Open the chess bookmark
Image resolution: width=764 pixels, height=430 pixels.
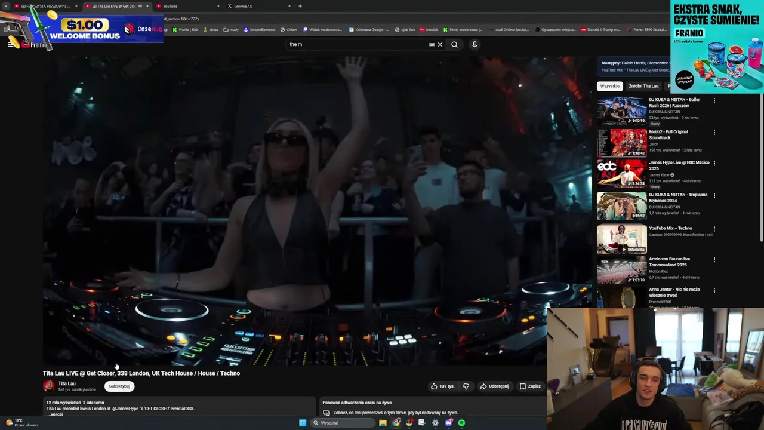211,30
